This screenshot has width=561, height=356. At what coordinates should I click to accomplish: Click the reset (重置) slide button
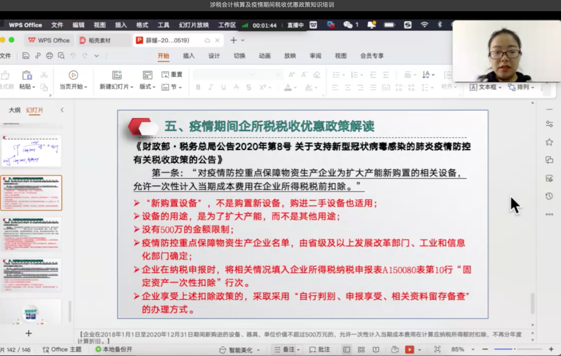click(x=172, y=75)
